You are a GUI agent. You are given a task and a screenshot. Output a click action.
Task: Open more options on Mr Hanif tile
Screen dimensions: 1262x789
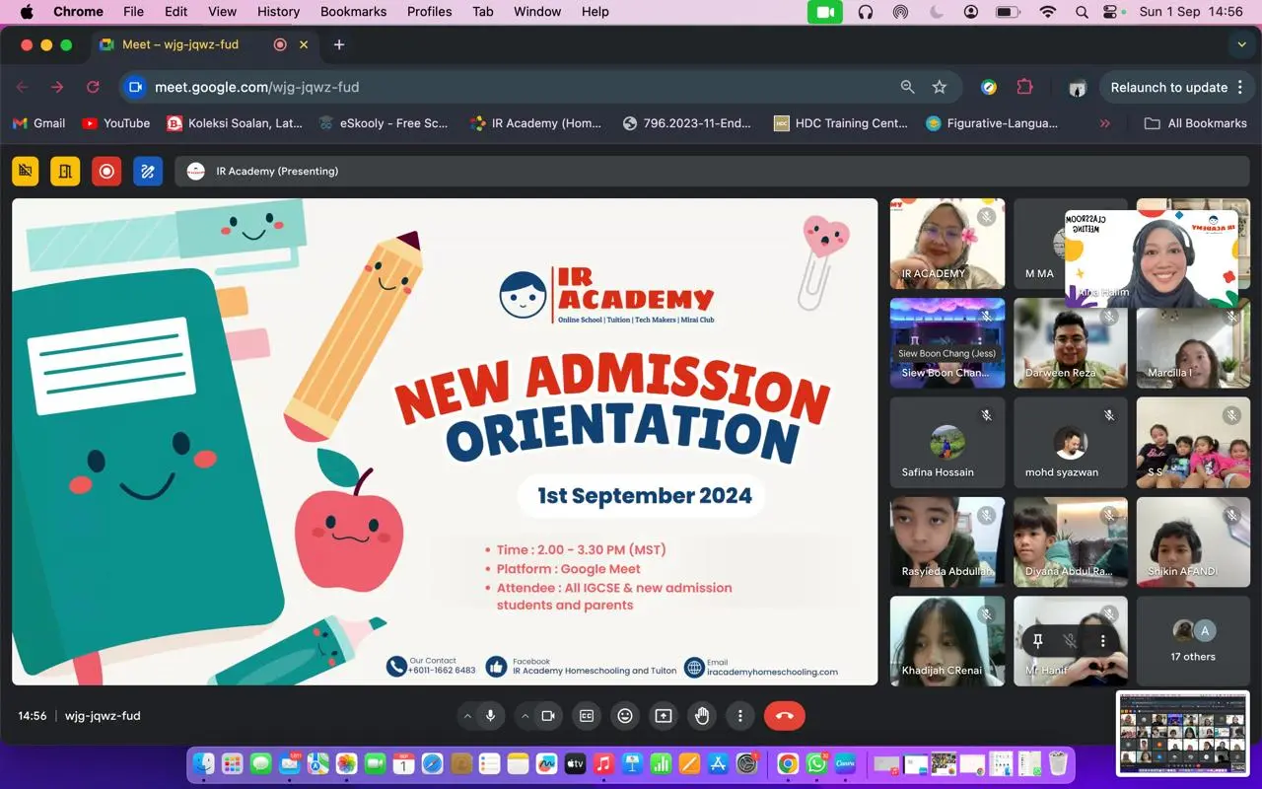coord(1102,641)
